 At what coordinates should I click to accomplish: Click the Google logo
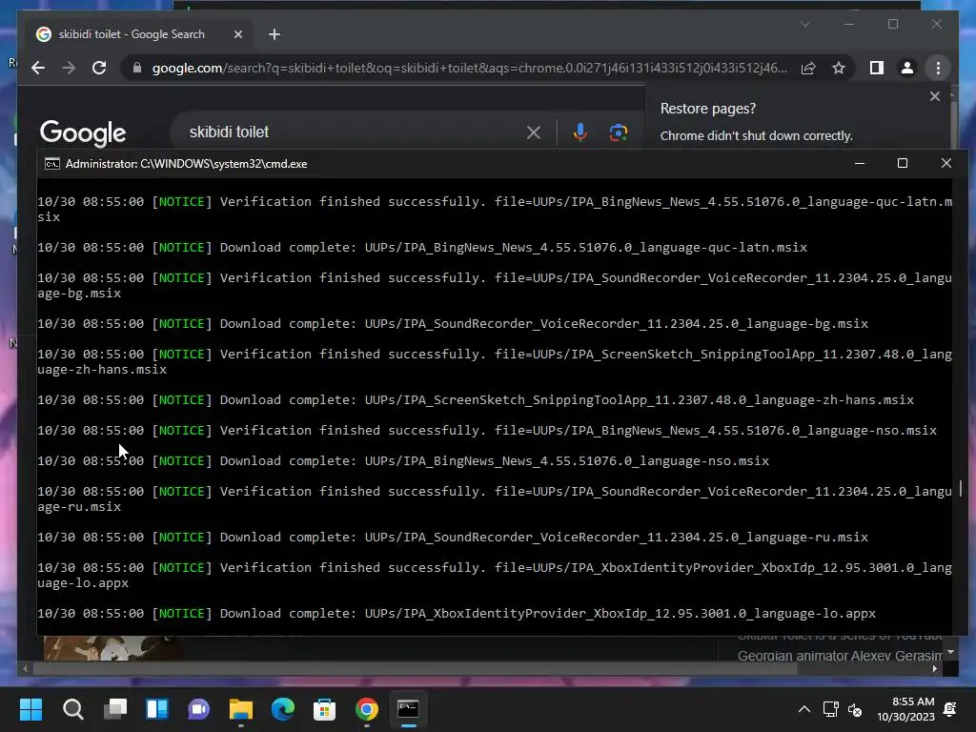pyautogui.click(x=83, y=132)
